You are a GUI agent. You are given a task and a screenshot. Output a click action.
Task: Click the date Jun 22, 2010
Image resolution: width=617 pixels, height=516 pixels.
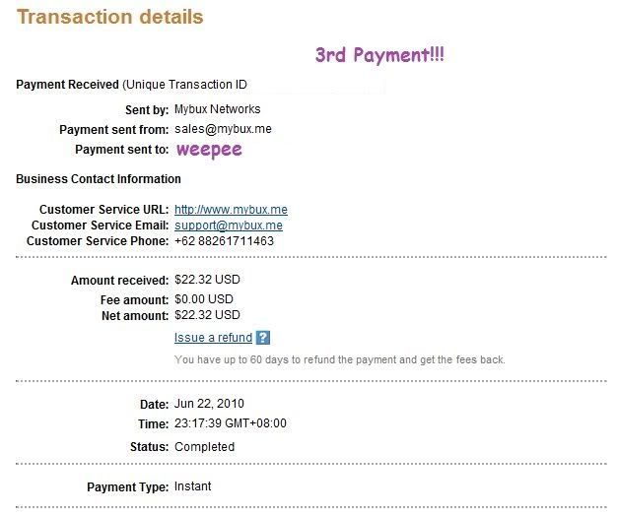tap(209, 404)
